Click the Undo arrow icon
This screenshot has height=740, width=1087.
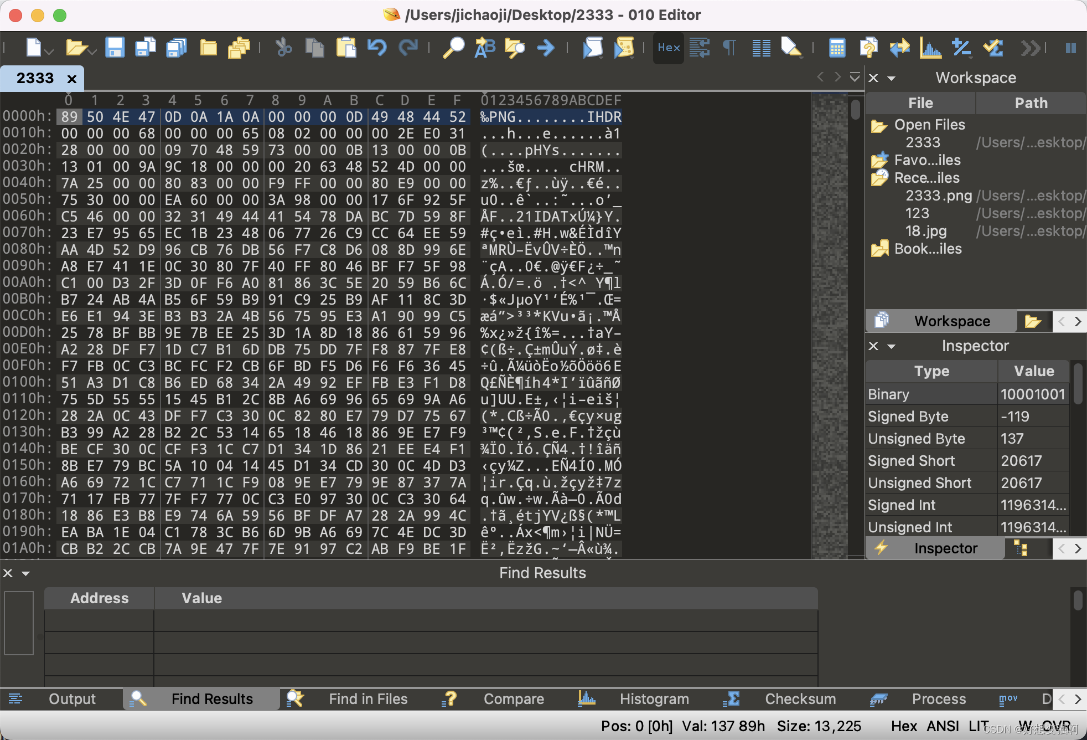coord(377,48)
